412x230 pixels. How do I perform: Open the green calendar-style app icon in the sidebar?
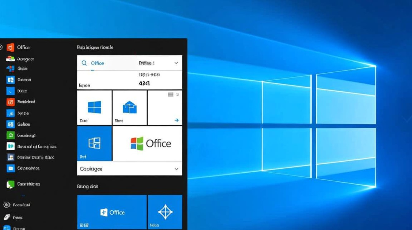click(10, 135)
